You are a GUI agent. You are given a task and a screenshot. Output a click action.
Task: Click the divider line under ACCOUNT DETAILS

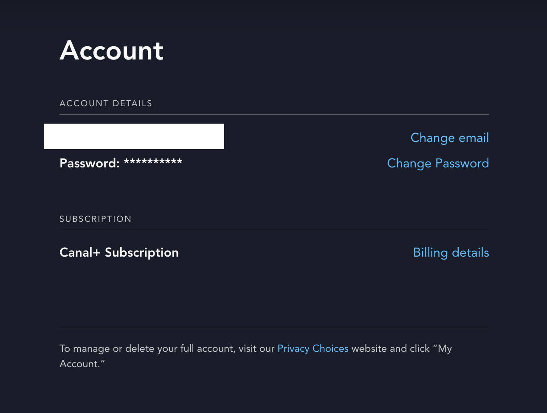[274, 114]
